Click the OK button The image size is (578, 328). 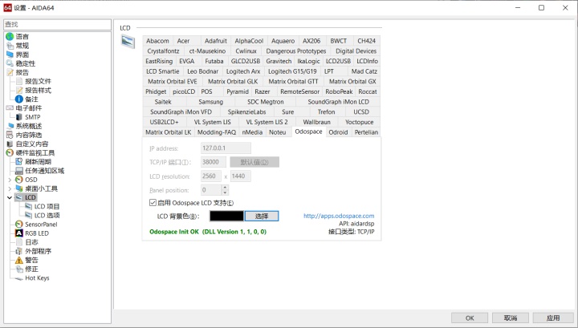(x=470, y=318)
